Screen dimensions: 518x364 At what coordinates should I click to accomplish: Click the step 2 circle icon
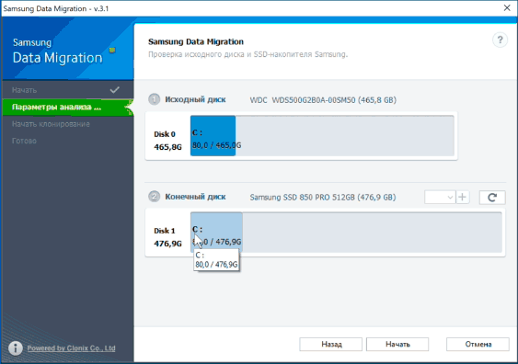(x=154, y=197)
